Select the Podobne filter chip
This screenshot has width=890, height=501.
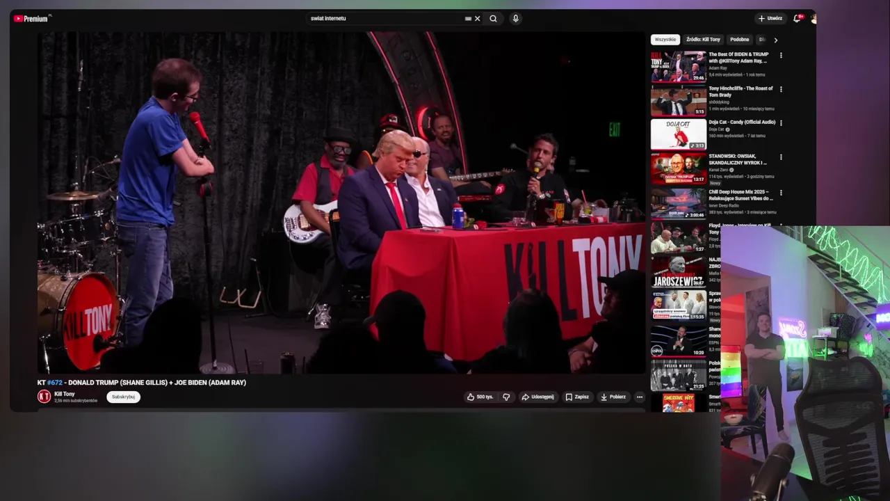[x=739, y=40]
